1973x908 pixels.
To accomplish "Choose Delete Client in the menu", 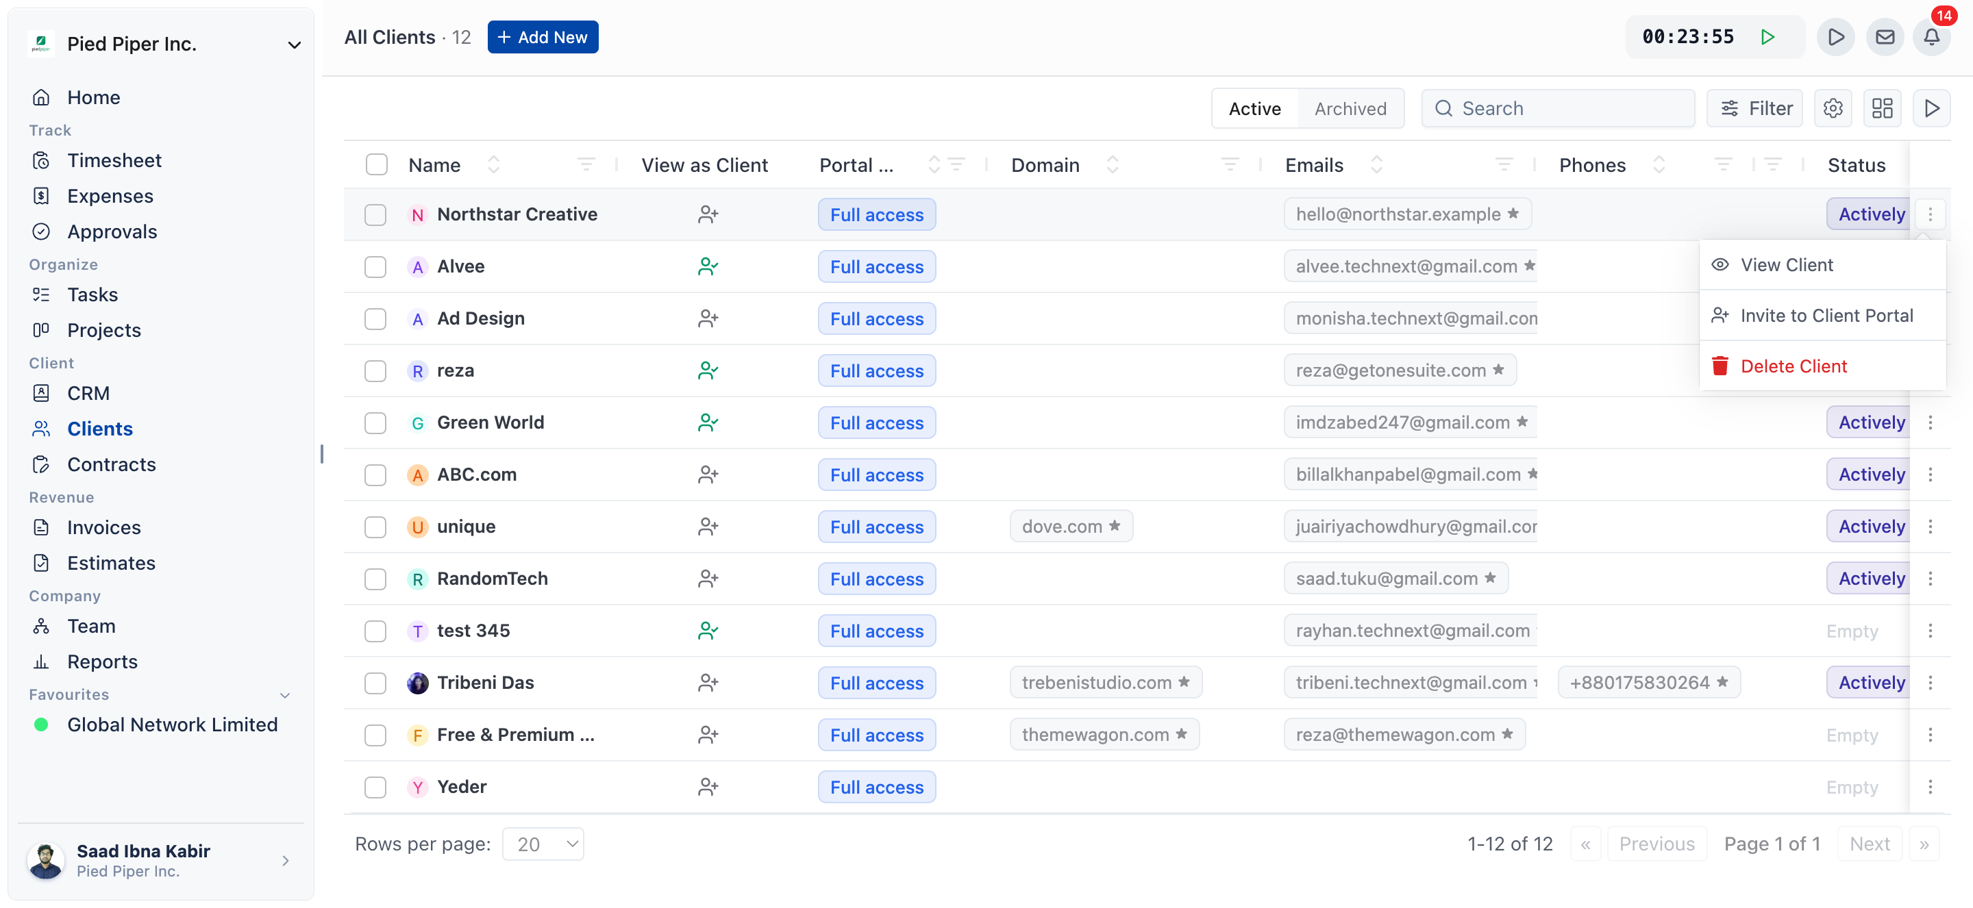I will (x=1822, y=366).
